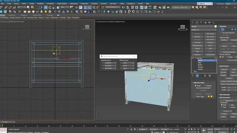237x133 pixels.
Task: Toggle the Percent Snap icon
Action: click(94, 7)
